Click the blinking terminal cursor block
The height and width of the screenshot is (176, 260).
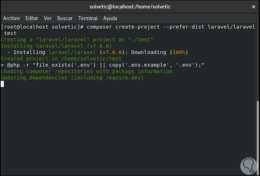(2, 84)
